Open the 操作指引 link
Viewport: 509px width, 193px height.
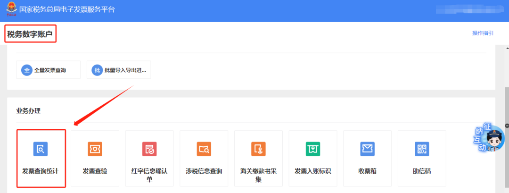483,33
